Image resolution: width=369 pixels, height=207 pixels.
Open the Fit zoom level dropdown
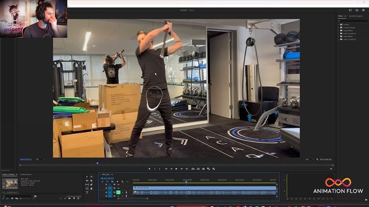coord(40,159)
